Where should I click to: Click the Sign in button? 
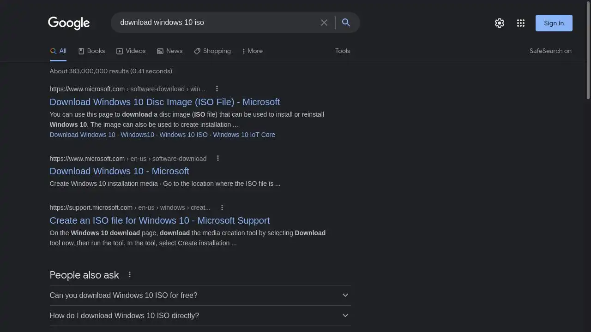click(x=554, y=23)
